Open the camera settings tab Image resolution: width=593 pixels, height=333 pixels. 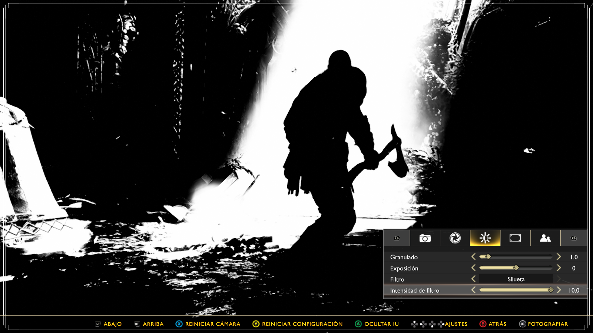[425, 238]
